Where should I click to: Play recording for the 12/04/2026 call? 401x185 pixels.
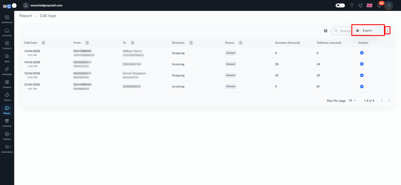pos(362,86)
